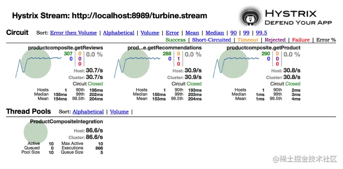
Task: Sort circuits by 99.5 percentile
Action: click(262, 33)
